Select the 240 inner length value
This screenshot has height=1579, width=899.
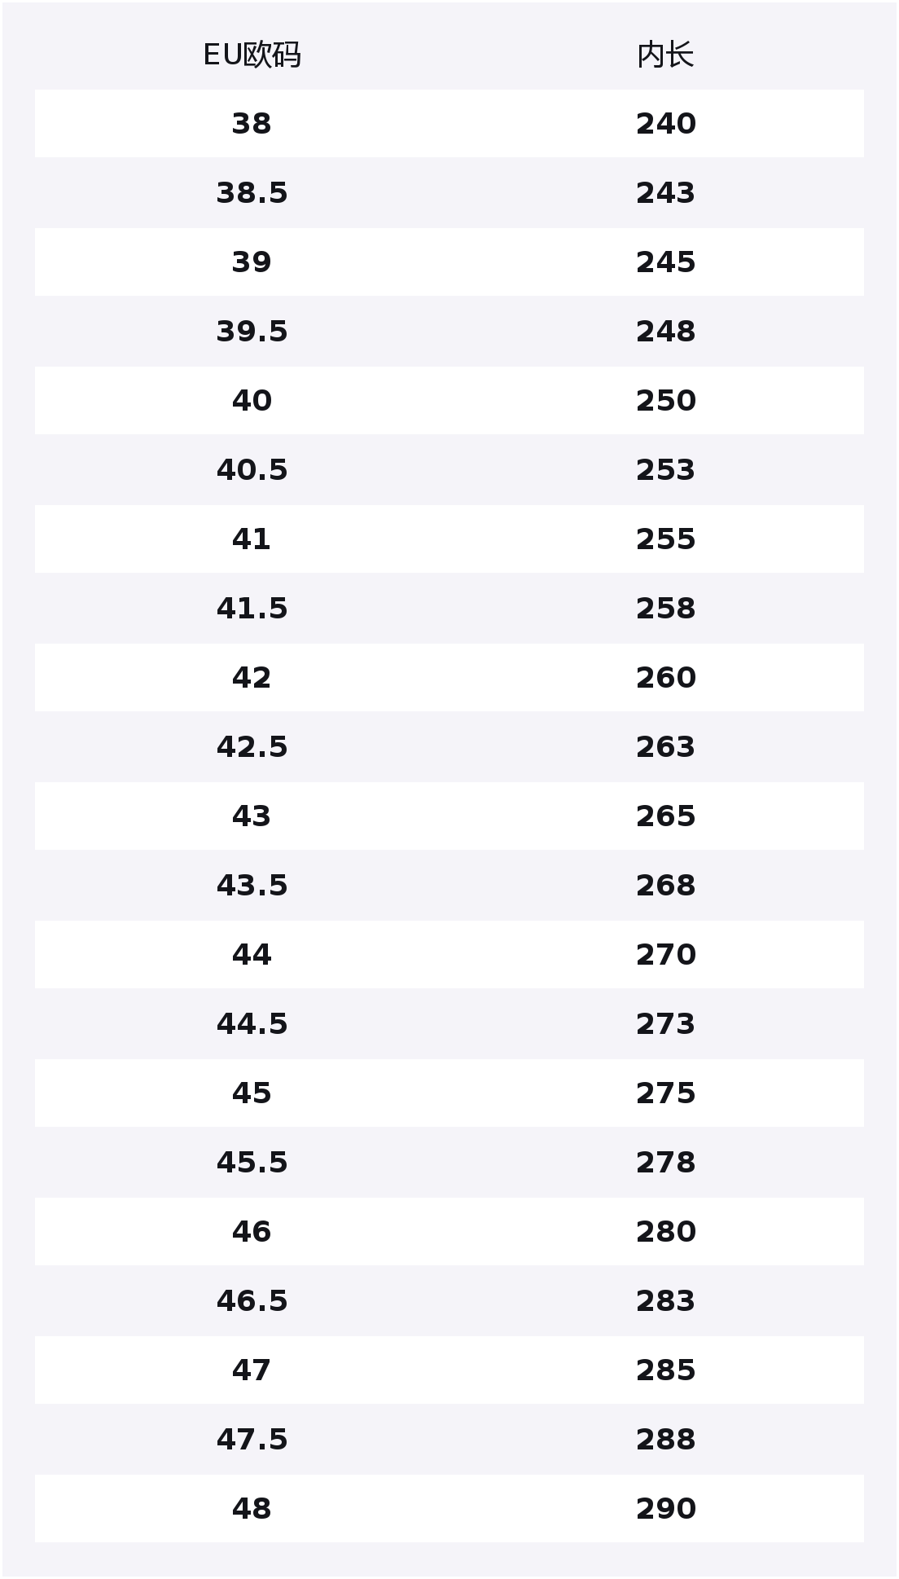pyautogui.click(x=665, y=124)
